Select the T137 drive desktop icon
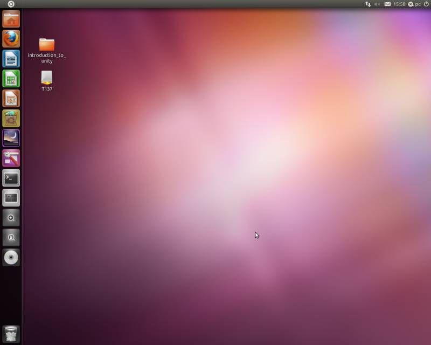 pos(47,81)
